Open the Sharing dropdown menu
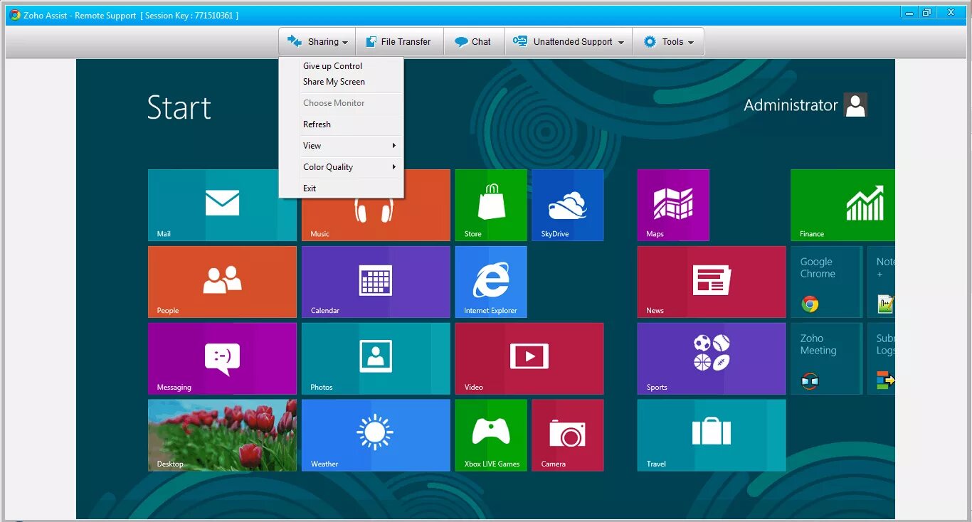Screen dimensions: 972x522 click(x=317, y=42)
